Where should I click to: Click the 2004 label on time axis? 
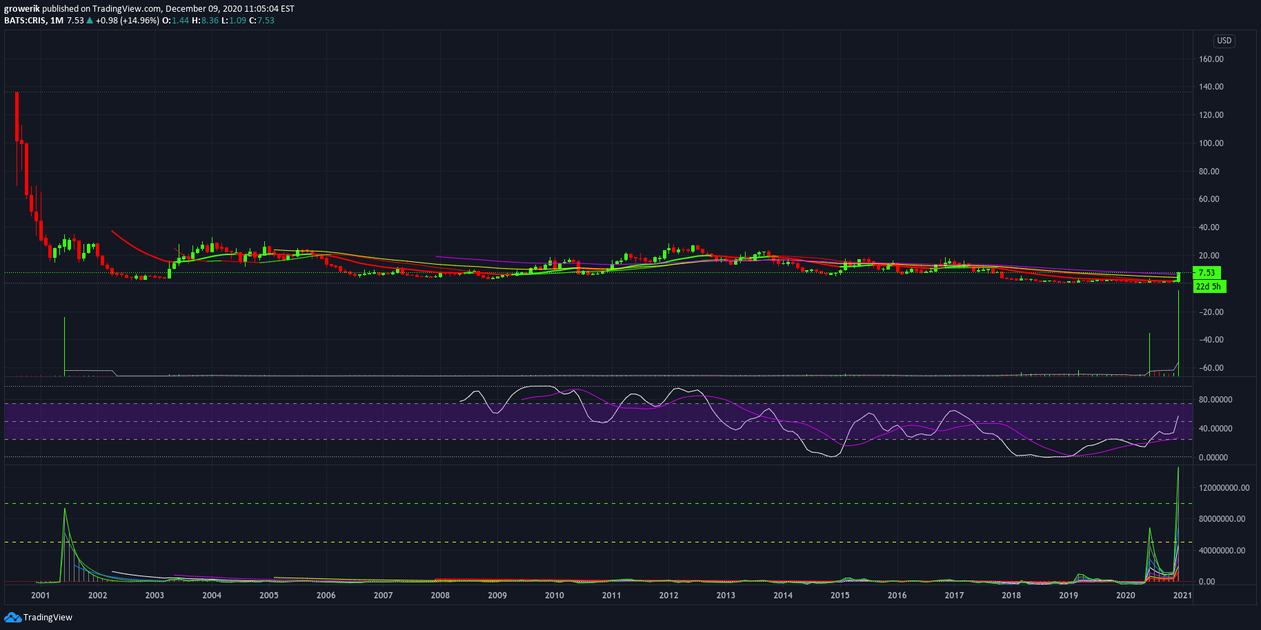[x=212, y=596]
